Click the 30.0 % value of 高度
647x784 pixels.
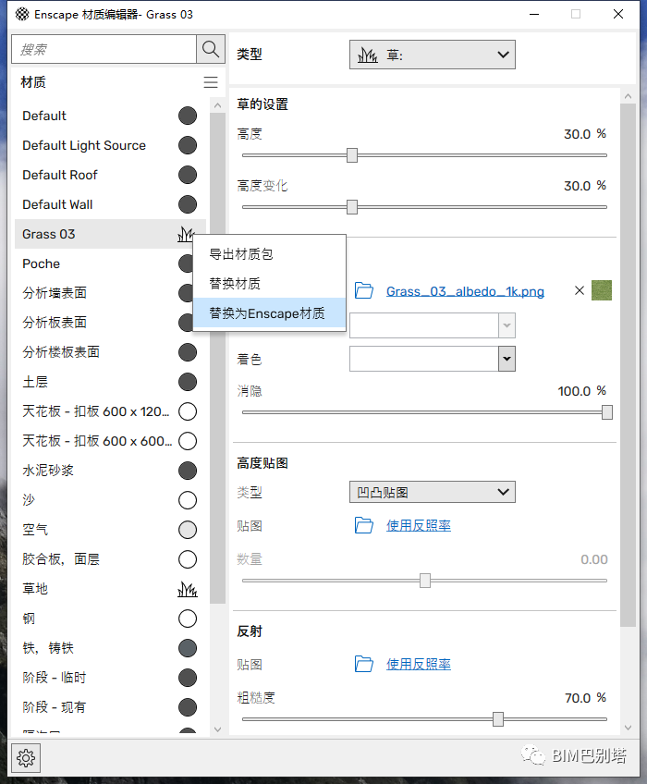(585, 134)
